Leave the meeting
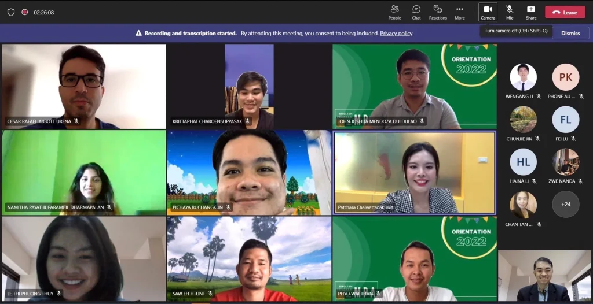The height and width of the screenshot is (304, 593). tap(565, 12)
